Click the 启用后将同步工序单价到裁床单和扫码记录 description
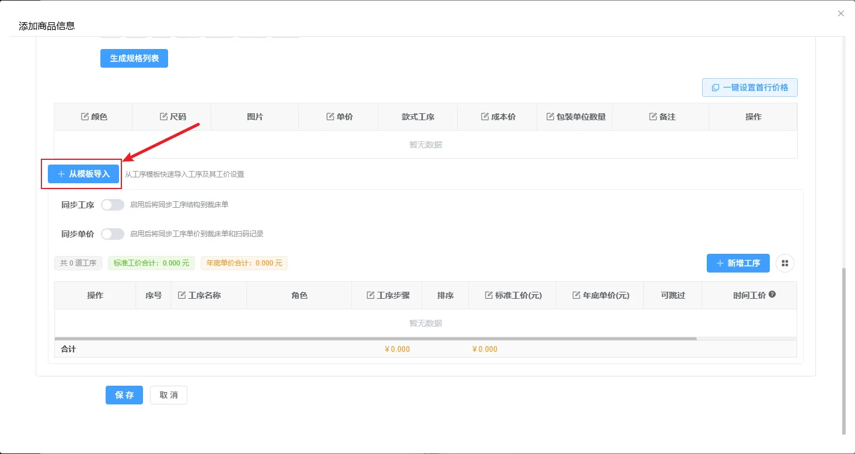 [197, 234]
